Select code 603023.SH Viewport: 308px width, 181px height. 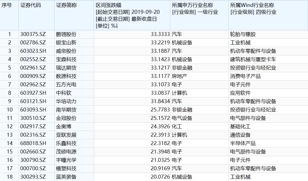(x=33, y=51)
